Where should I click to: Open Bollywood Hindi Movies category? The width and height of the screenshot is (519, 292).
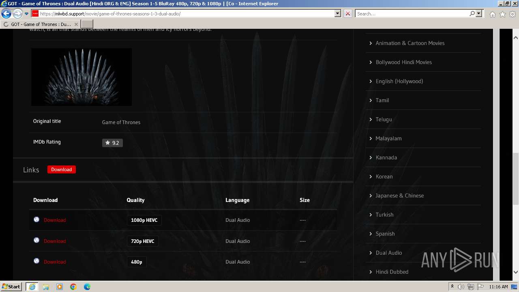[x=403, y=62]
